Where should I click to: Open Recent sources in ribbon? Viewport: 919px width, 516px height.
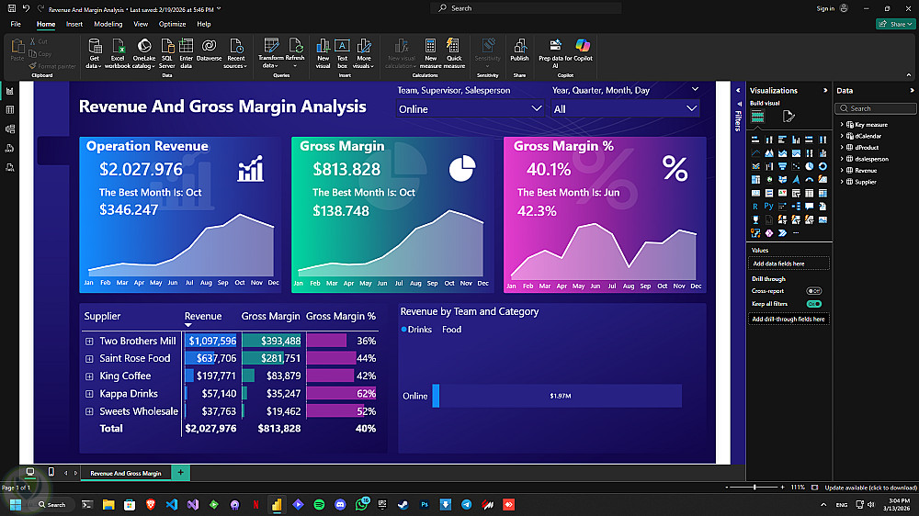coord(235,53)
